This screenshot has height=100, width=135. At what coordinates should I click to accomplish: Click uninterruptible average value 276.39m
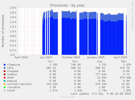pos(101,84)
